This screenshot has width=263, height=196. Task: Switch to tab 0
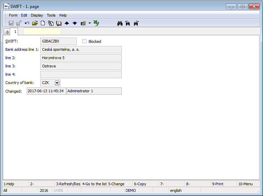(x=7, y=32)
